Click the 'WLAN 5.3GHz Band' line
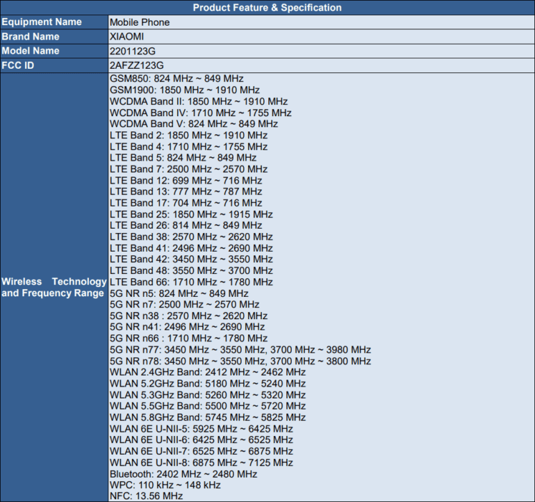Viewport: 535px width, 502px height. point(208,395)
